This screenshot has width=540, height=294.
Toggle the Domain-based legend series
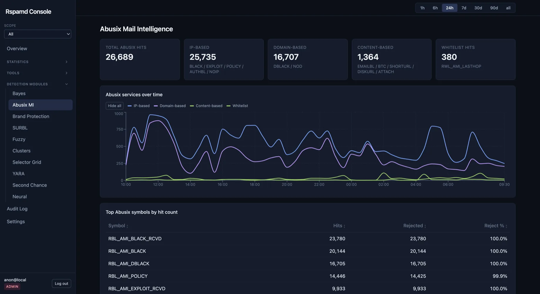[170, 106]
